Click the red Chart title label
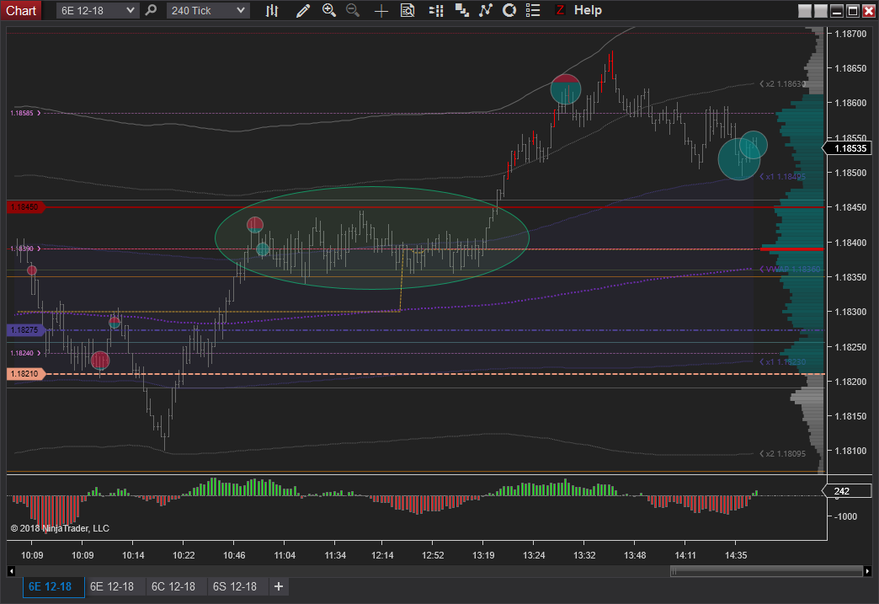Viewport: 879px width, 604px height. [x=21, y=11]
